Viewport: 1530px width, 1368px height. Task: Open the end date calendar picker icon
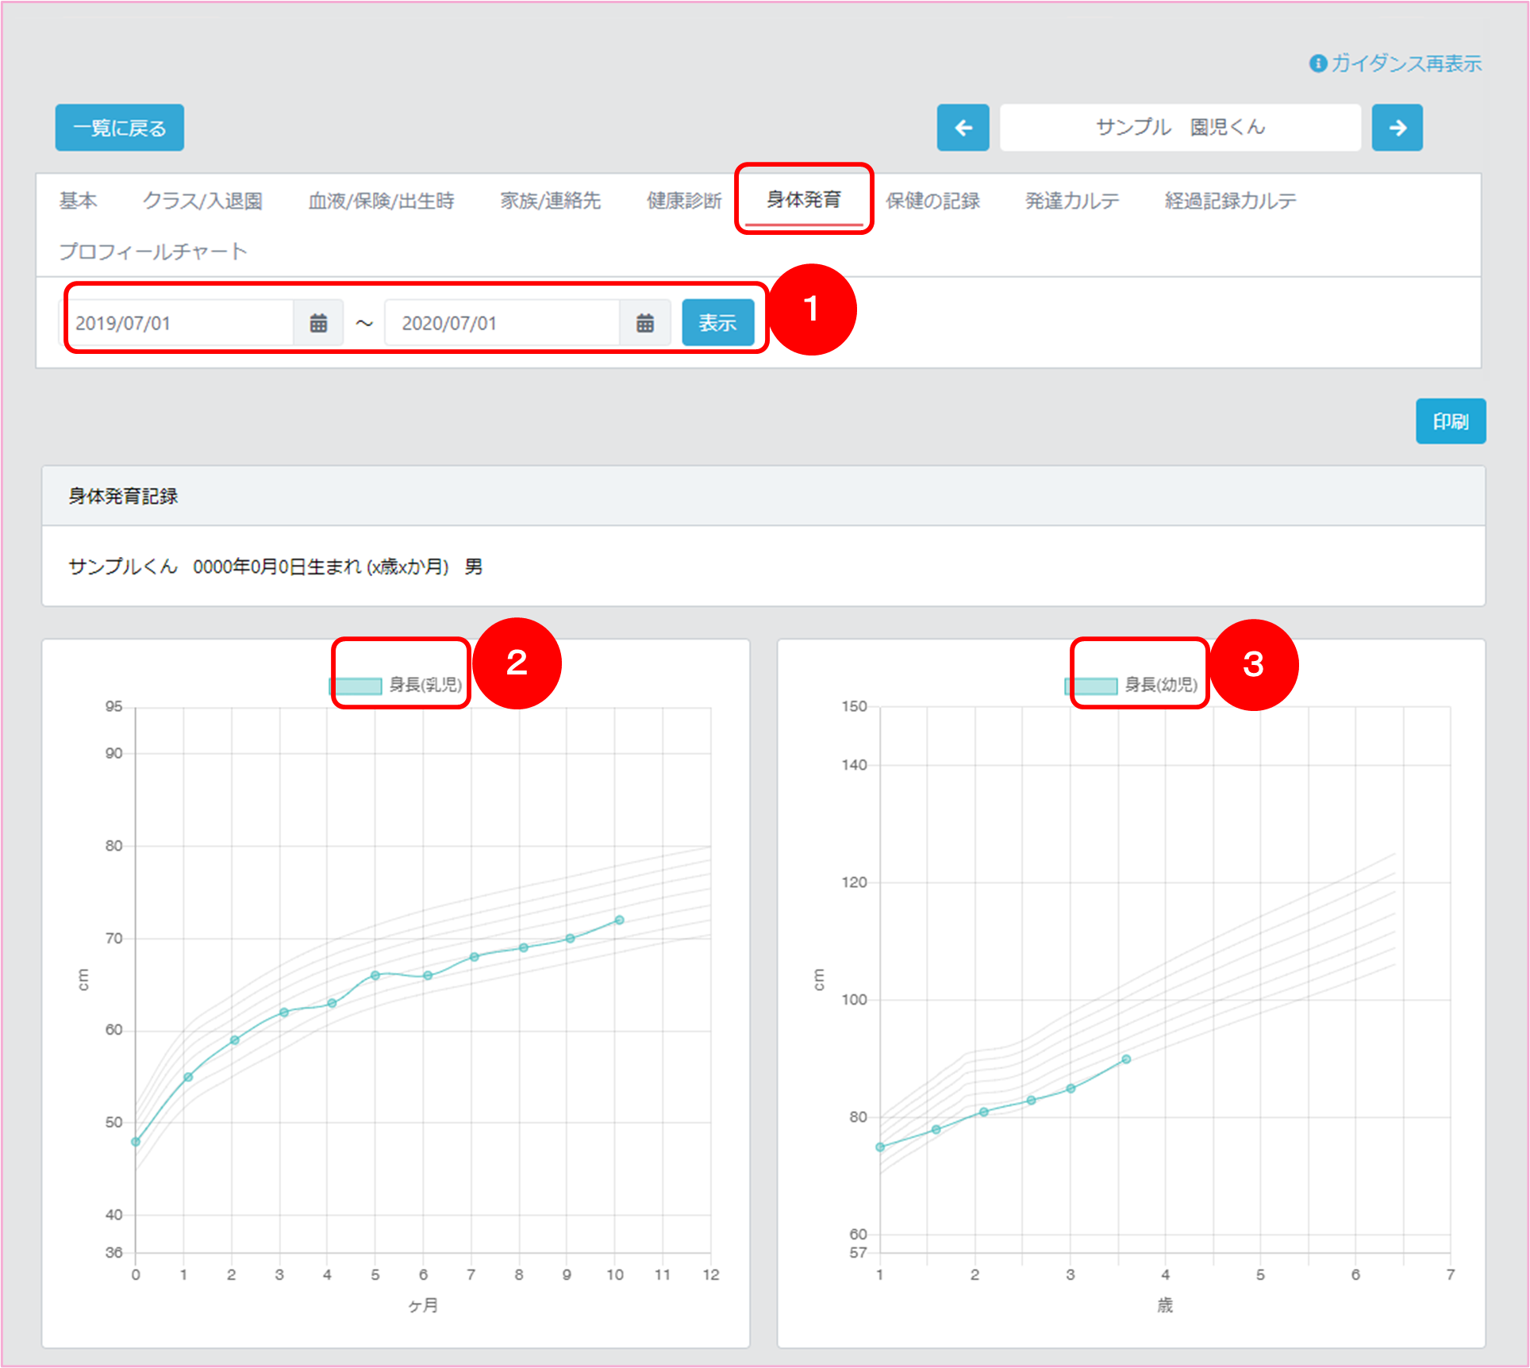pyautogui.click(x=645, y=323)
